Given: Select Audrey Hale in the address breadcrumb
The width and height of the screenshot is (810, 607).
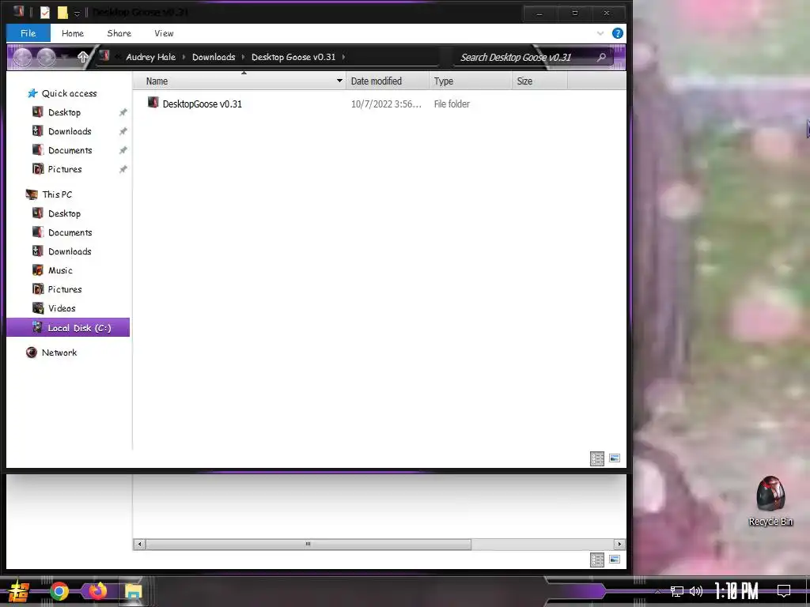Looking at the screenshot, I should (x=151, y=57).
